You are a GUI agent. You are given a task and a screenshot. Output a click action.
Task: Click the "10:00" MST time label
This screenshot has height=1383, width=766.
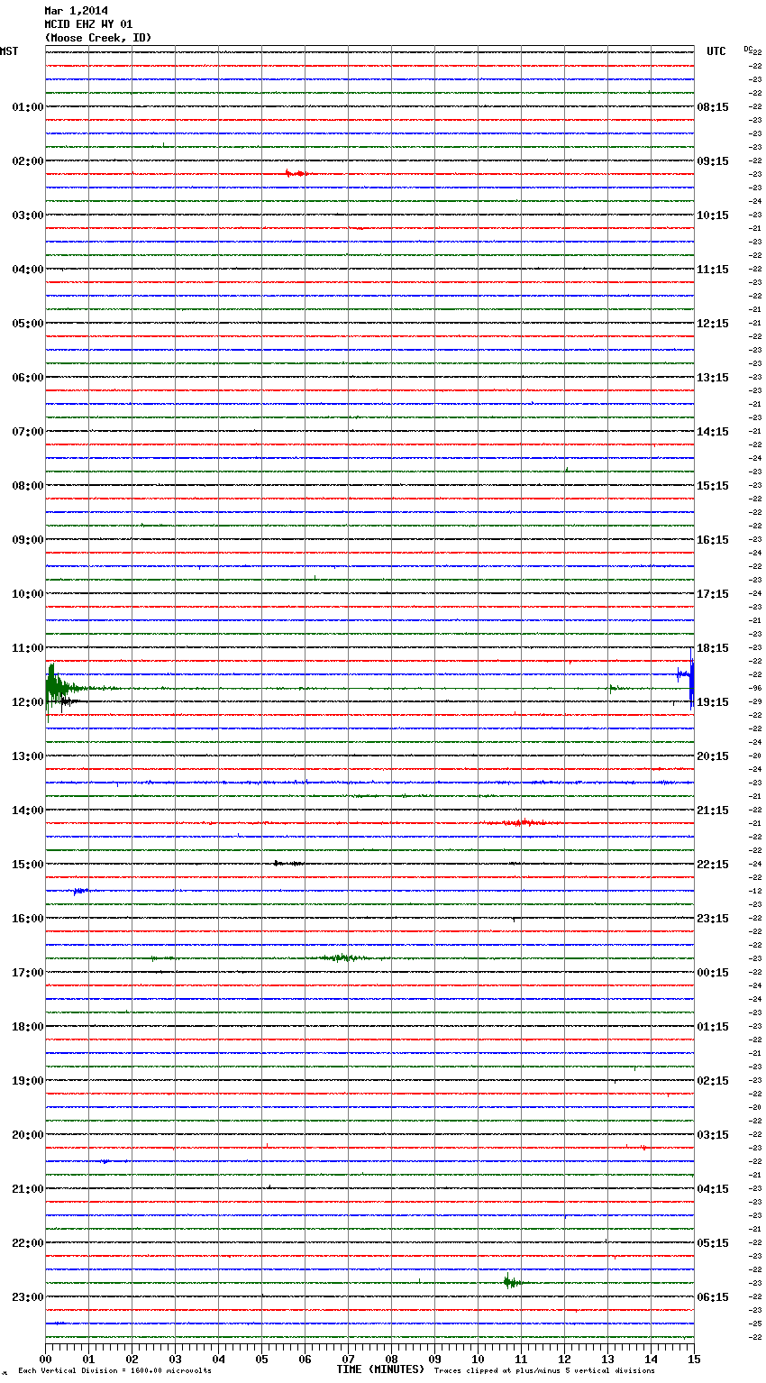click(28, 594)
